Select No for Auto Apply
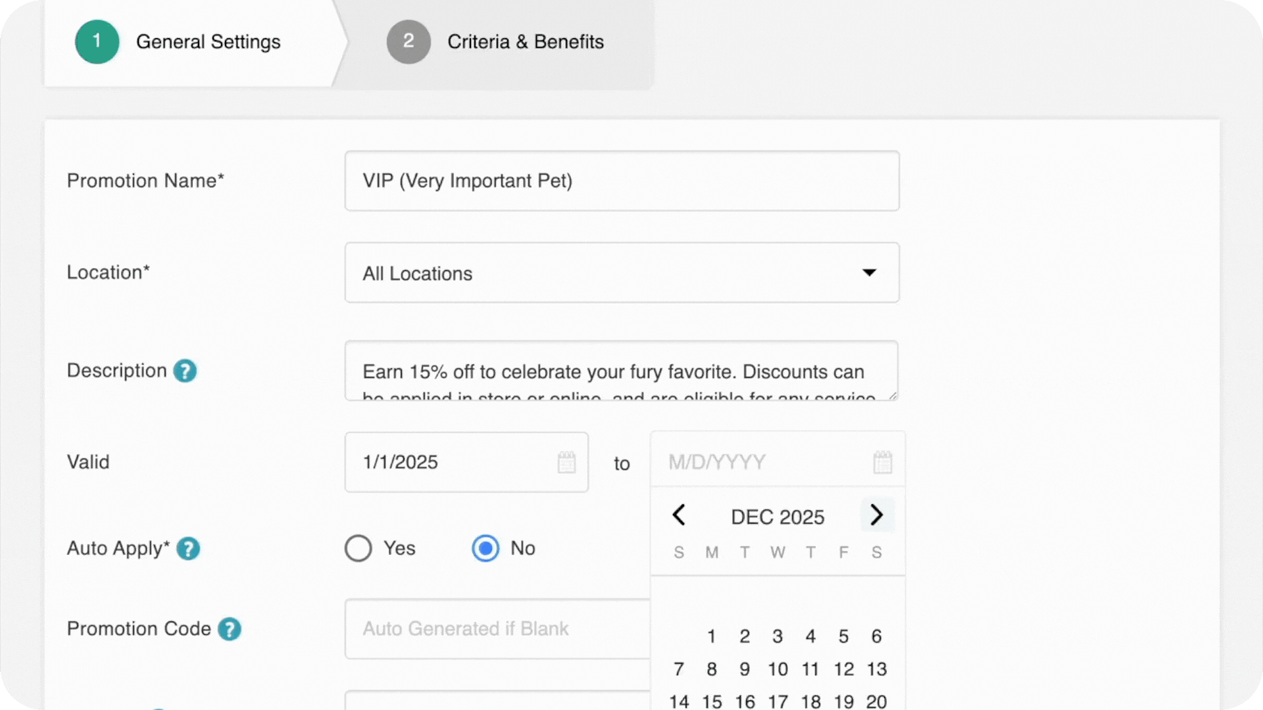 tap(485, 548)
